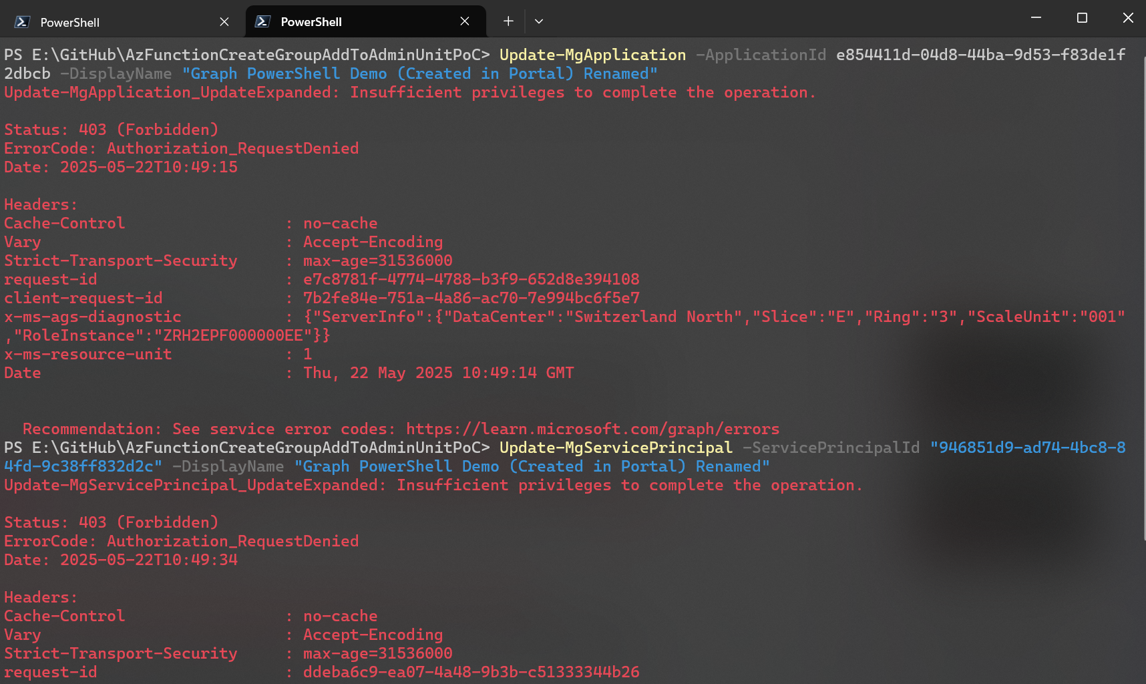The width and height of the screenshot is (1146, 684).
Task: Click request-id value e7c8781f-4774-4788-b3f9-652d8e394108
Action: (x=471, y=279)
